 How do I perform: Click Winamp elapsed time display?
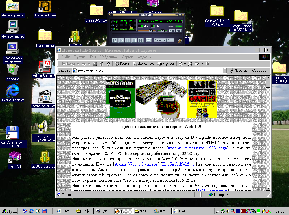[128, 22]
